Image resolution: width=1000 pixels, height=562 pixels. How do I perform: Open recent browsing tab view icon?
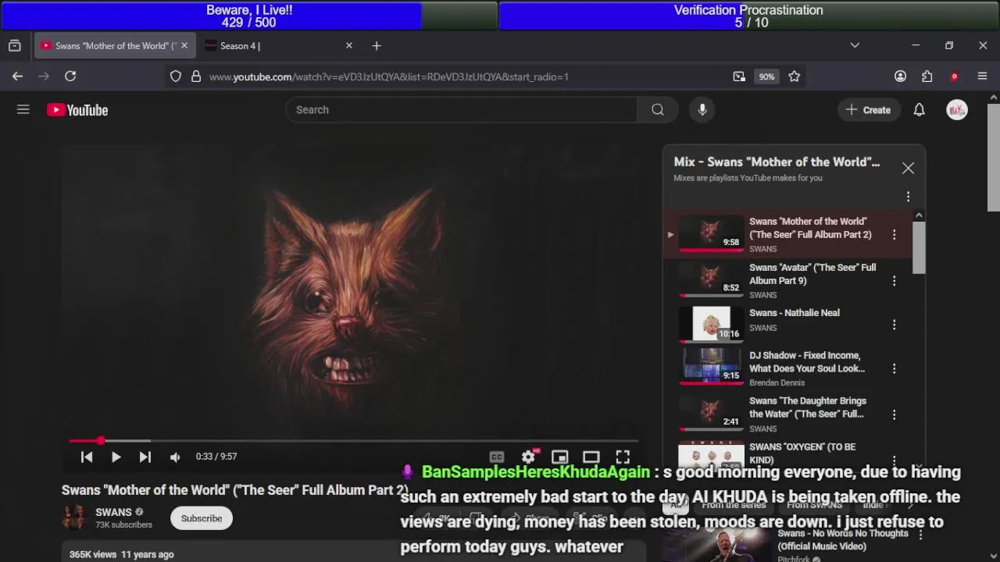(x=14, y=46)
